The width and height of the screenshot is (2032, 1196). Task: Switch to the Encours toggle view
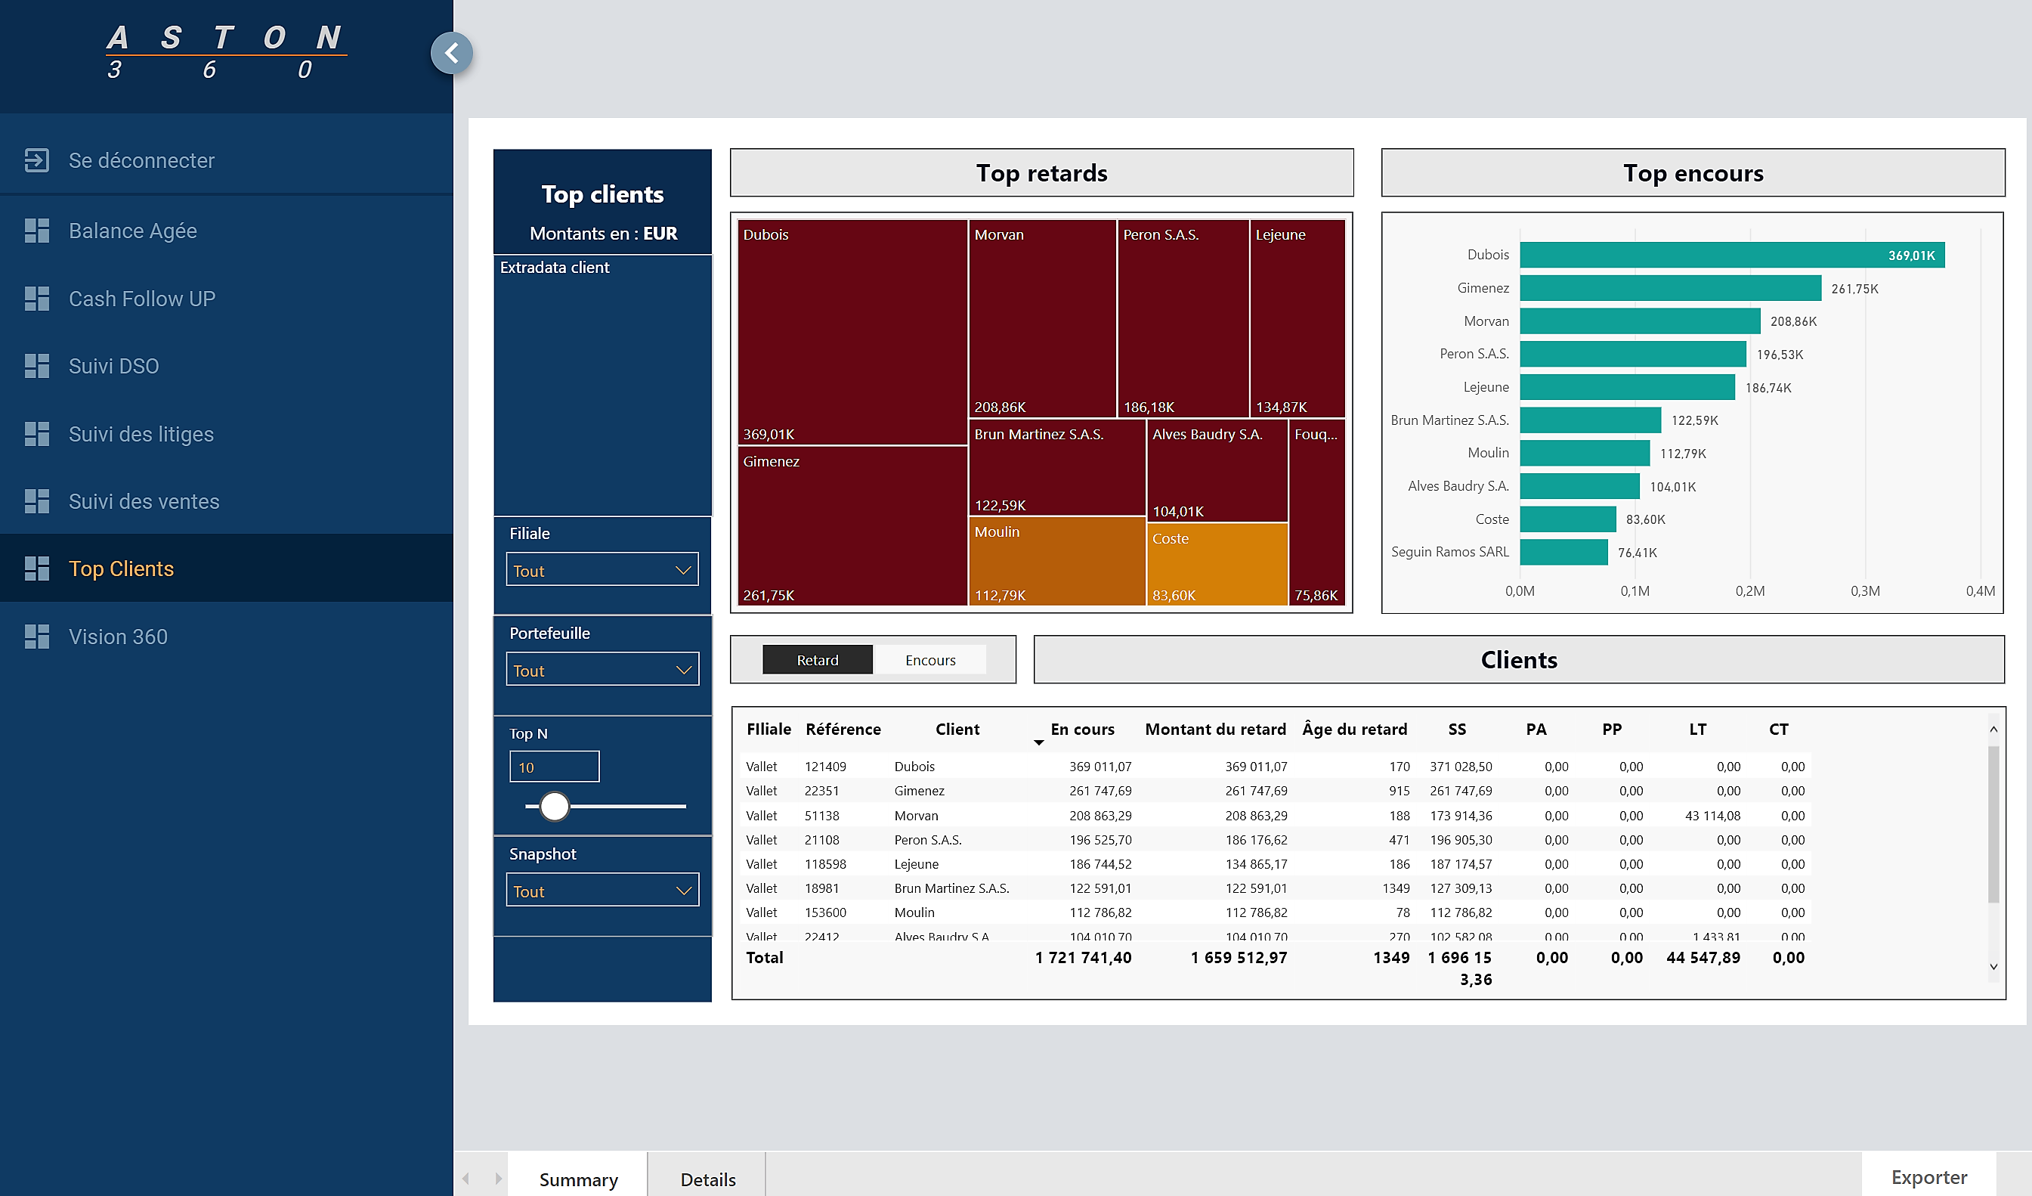931,658
